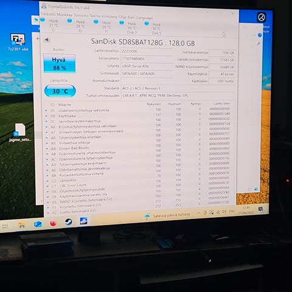Open the Muokkaa menu
The image size is (292, 292).
pos(64,15)
